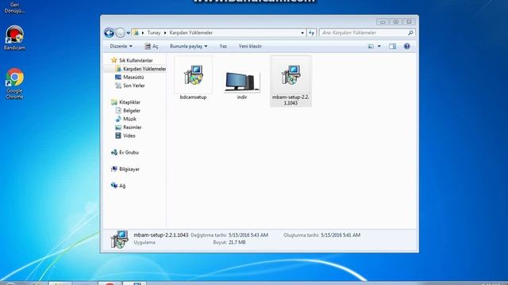Go back with the Explorer Back arrow
This screenshot has width=508, height=285.
(x=110, y=32)
